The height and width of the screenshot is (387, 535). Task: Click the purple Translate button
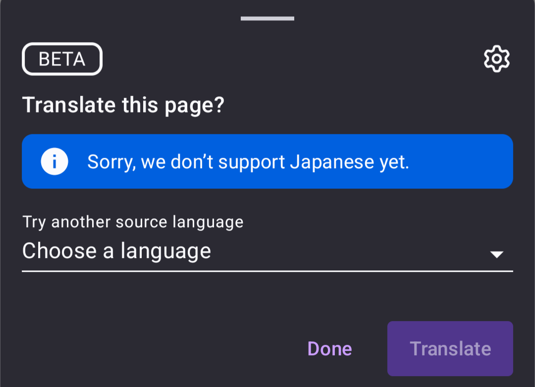click(450, 349)
